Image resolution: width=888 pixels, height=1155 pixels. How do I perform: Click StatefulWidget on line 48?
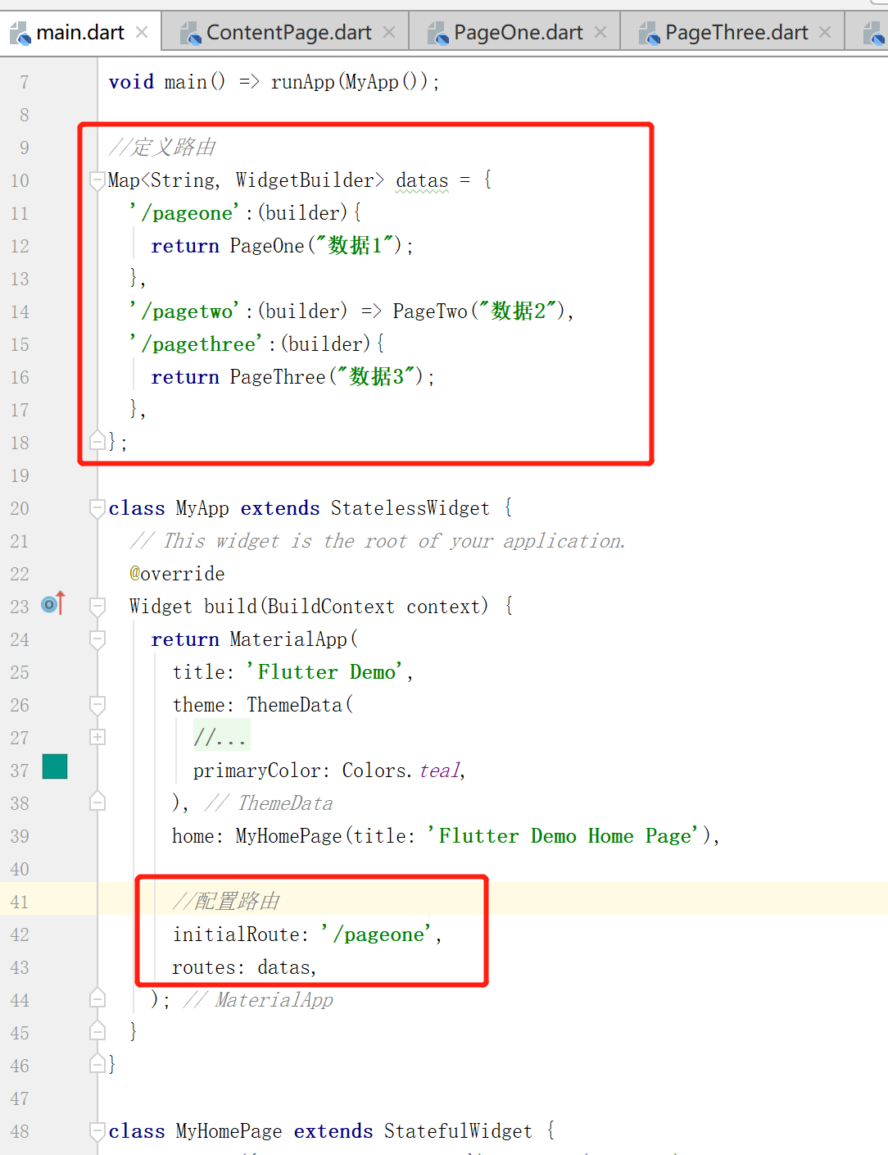(x=458, y=1131)
